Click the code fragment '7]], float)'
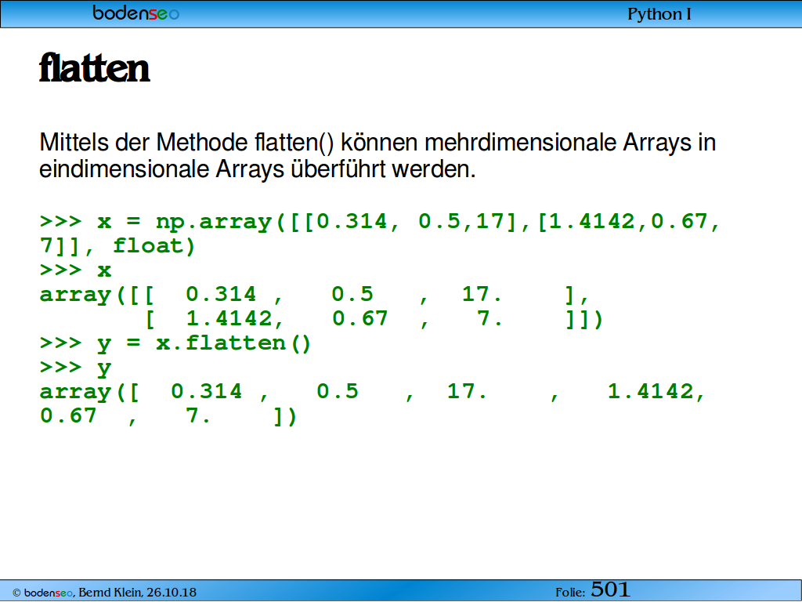The height and width of the screenshot is (602, 802). pyautogui.click(x=117, y=246)
